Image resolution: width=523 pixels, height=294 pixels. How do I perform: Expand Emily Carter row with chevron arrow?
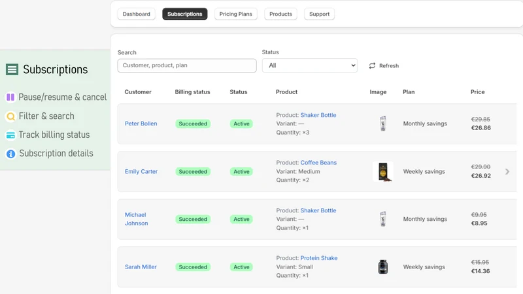[507, 172]
